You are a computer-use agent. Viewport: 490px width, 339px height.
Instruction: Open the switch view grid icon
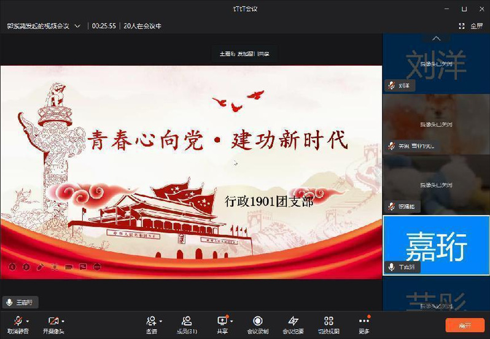(329, 321)
